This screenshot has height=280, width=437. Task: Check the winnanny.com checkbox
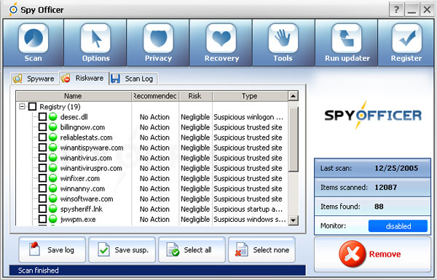click(42, 188)
